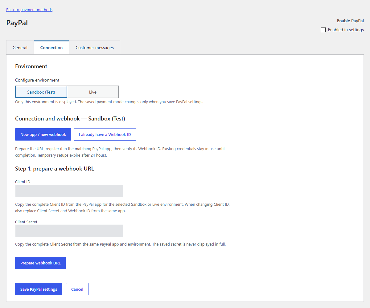Click the 'Enable PayPal' label text

coord(350,21)
